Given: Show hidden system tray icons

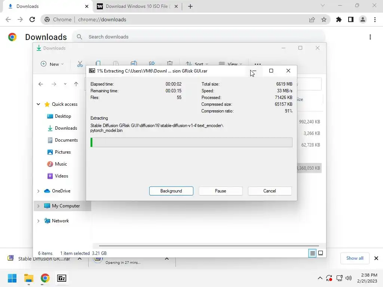Looking at the screenshot, I should [x=320, y=278].
